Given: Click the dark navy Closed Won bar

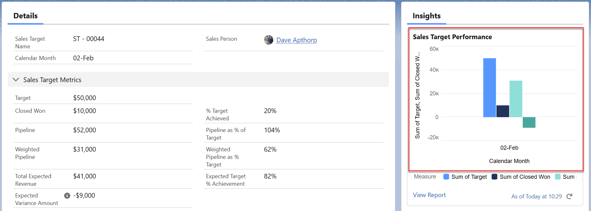Looking at the screenshot, I should point(503,111).
